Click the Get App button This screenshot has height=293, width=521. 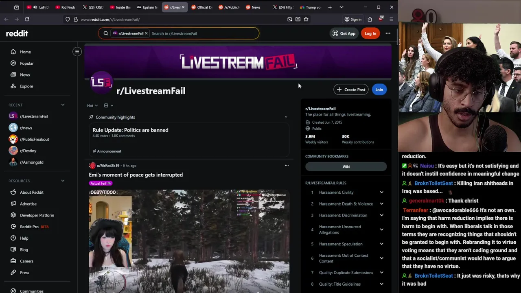click(x=344, y=33)
